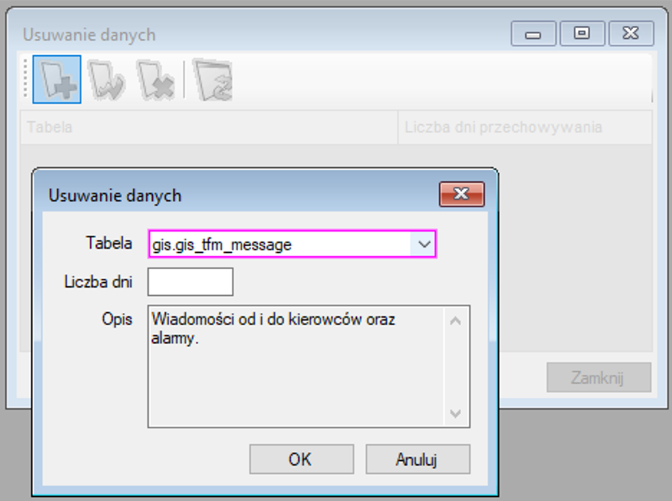672x501 pixels.
Task: Expand the Tabela combo box arrow
Action: [424, 244]
